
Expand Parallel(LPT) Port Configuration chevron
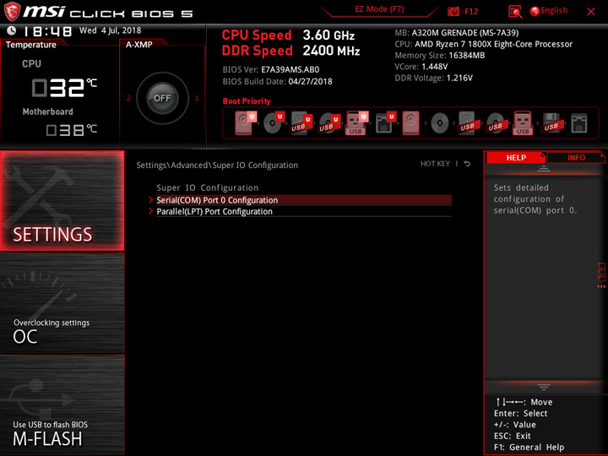click(151, 211)
